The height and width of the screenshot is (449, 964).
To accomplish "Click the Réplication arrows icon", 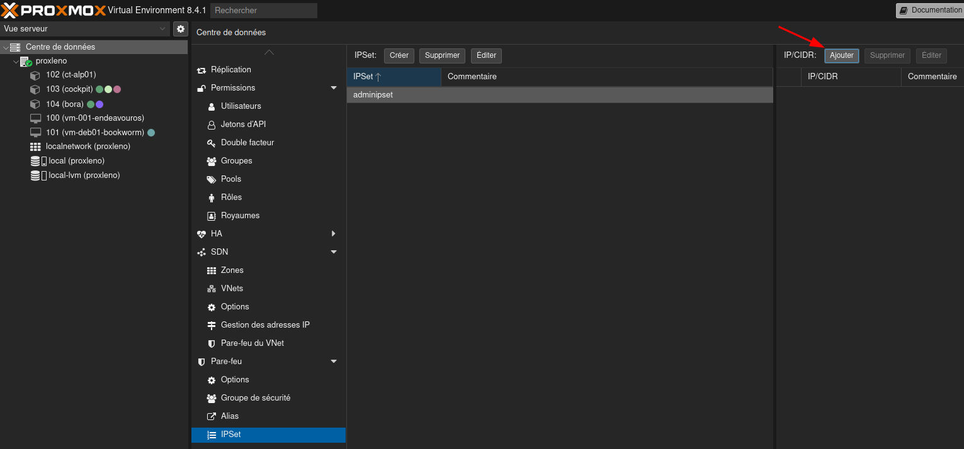I will click(x=201, y=70).
